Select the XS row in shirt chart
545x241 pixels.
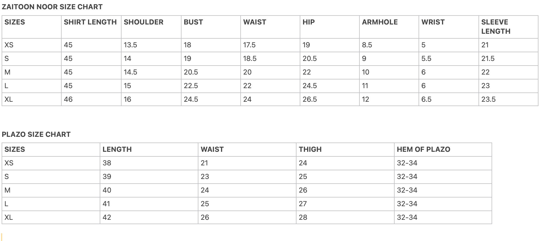270,45
